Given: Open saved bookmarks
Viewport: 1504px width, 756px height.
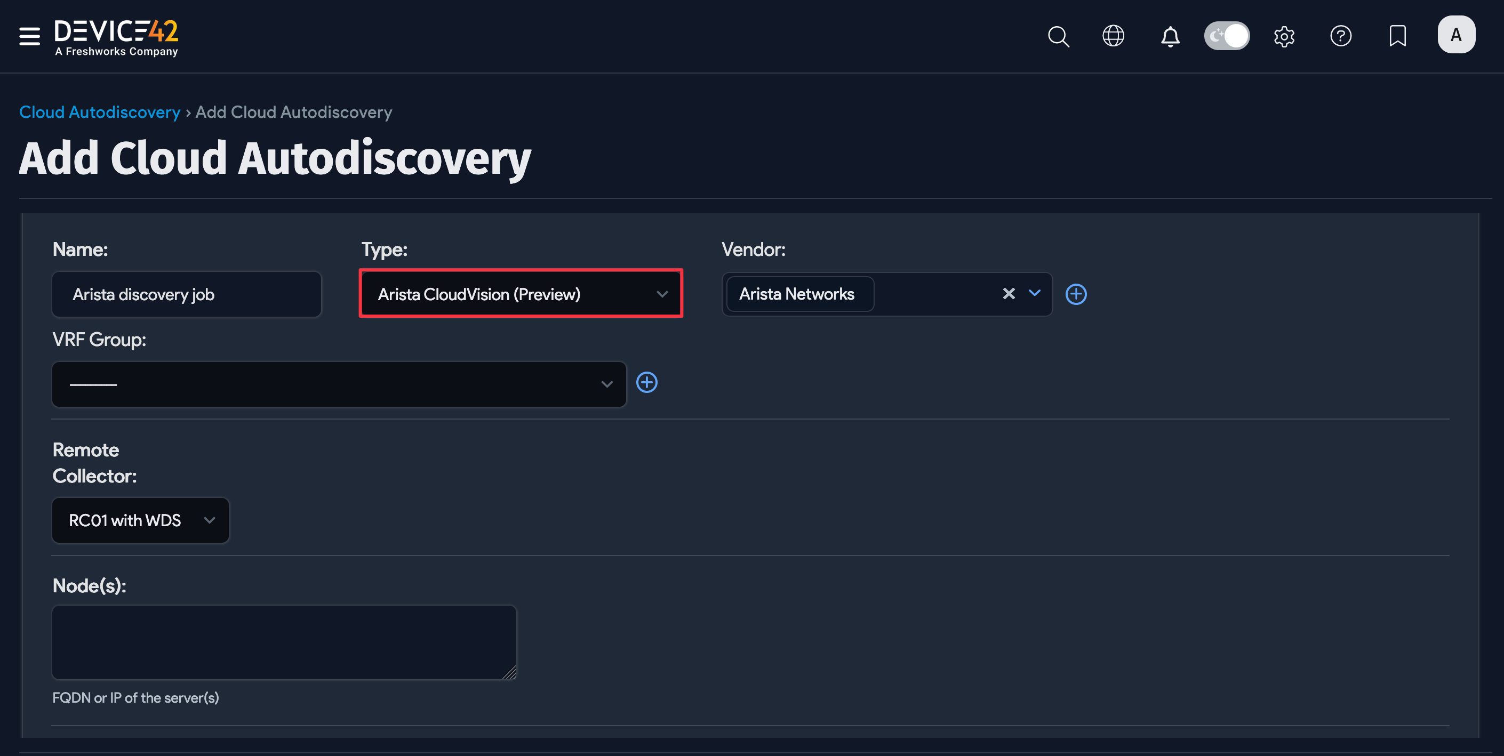Looking at the screenshot, I should click(x=1398, y=36).
